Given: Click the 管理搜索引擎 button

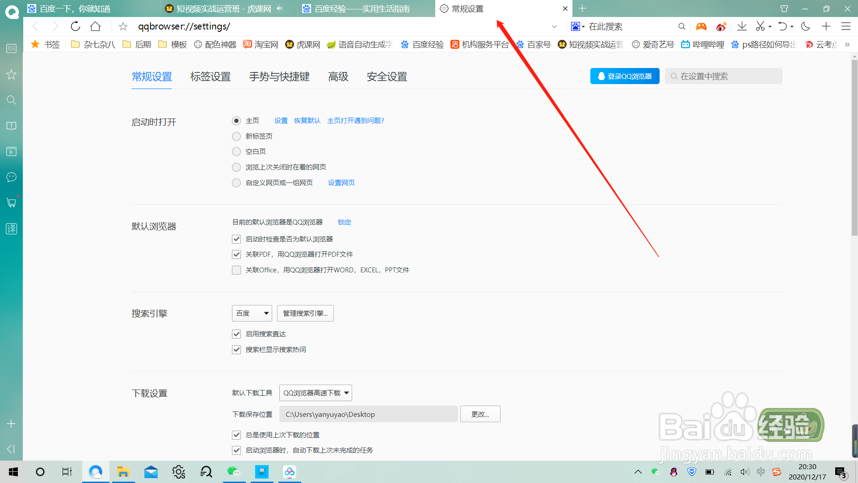Looking at the screenshot, I should (305, 313).
